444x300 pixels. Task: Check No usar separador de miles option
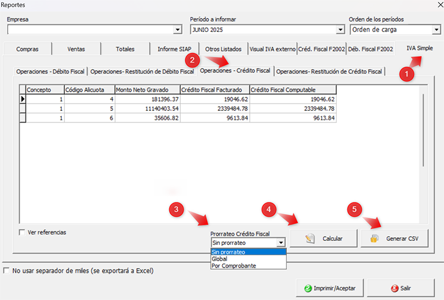point(6,270)
